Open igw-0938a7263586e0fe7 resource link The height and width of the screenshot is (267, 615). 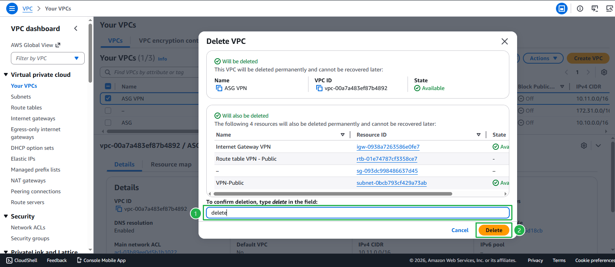click(x=388, y=147)
